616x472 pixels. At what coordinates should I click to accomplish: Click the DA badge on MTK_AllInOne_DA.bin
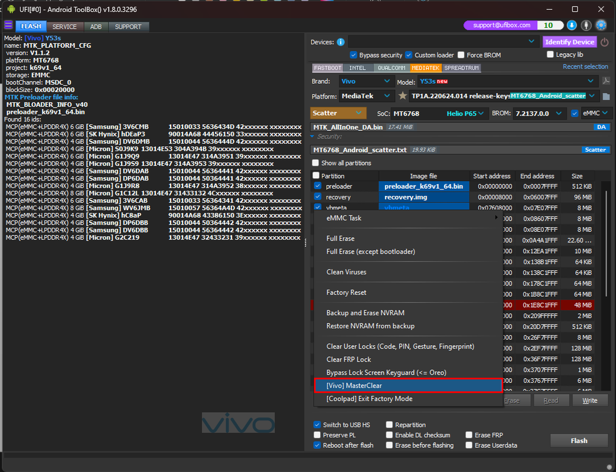coord(601,127)
